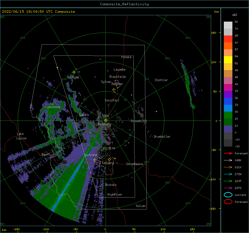Click the Drumheller town label
Screen dimensions: 249x233
[x=162, y=137]
